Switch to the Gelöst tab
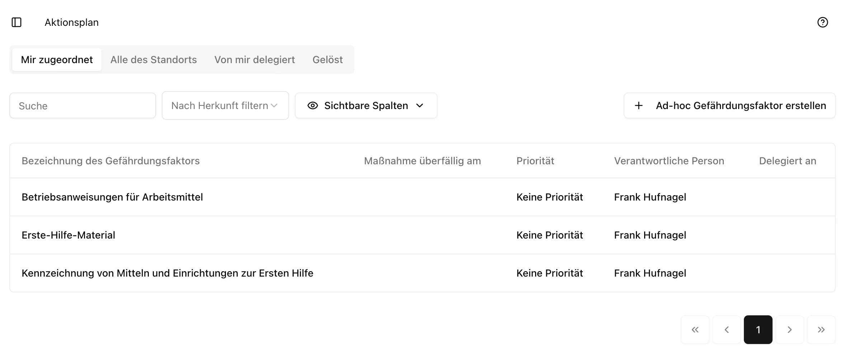 327,60
